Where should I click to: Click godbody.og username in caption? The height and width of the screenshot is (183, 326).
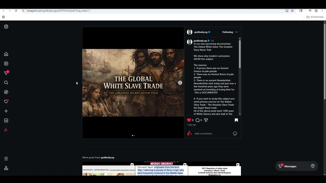click(x=200, y=41)
